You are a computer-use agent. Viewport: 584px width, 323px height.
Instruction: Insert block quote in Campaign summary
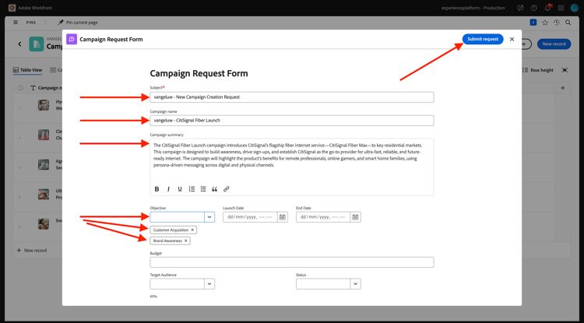pyautogui.click(x=215, y=189)
